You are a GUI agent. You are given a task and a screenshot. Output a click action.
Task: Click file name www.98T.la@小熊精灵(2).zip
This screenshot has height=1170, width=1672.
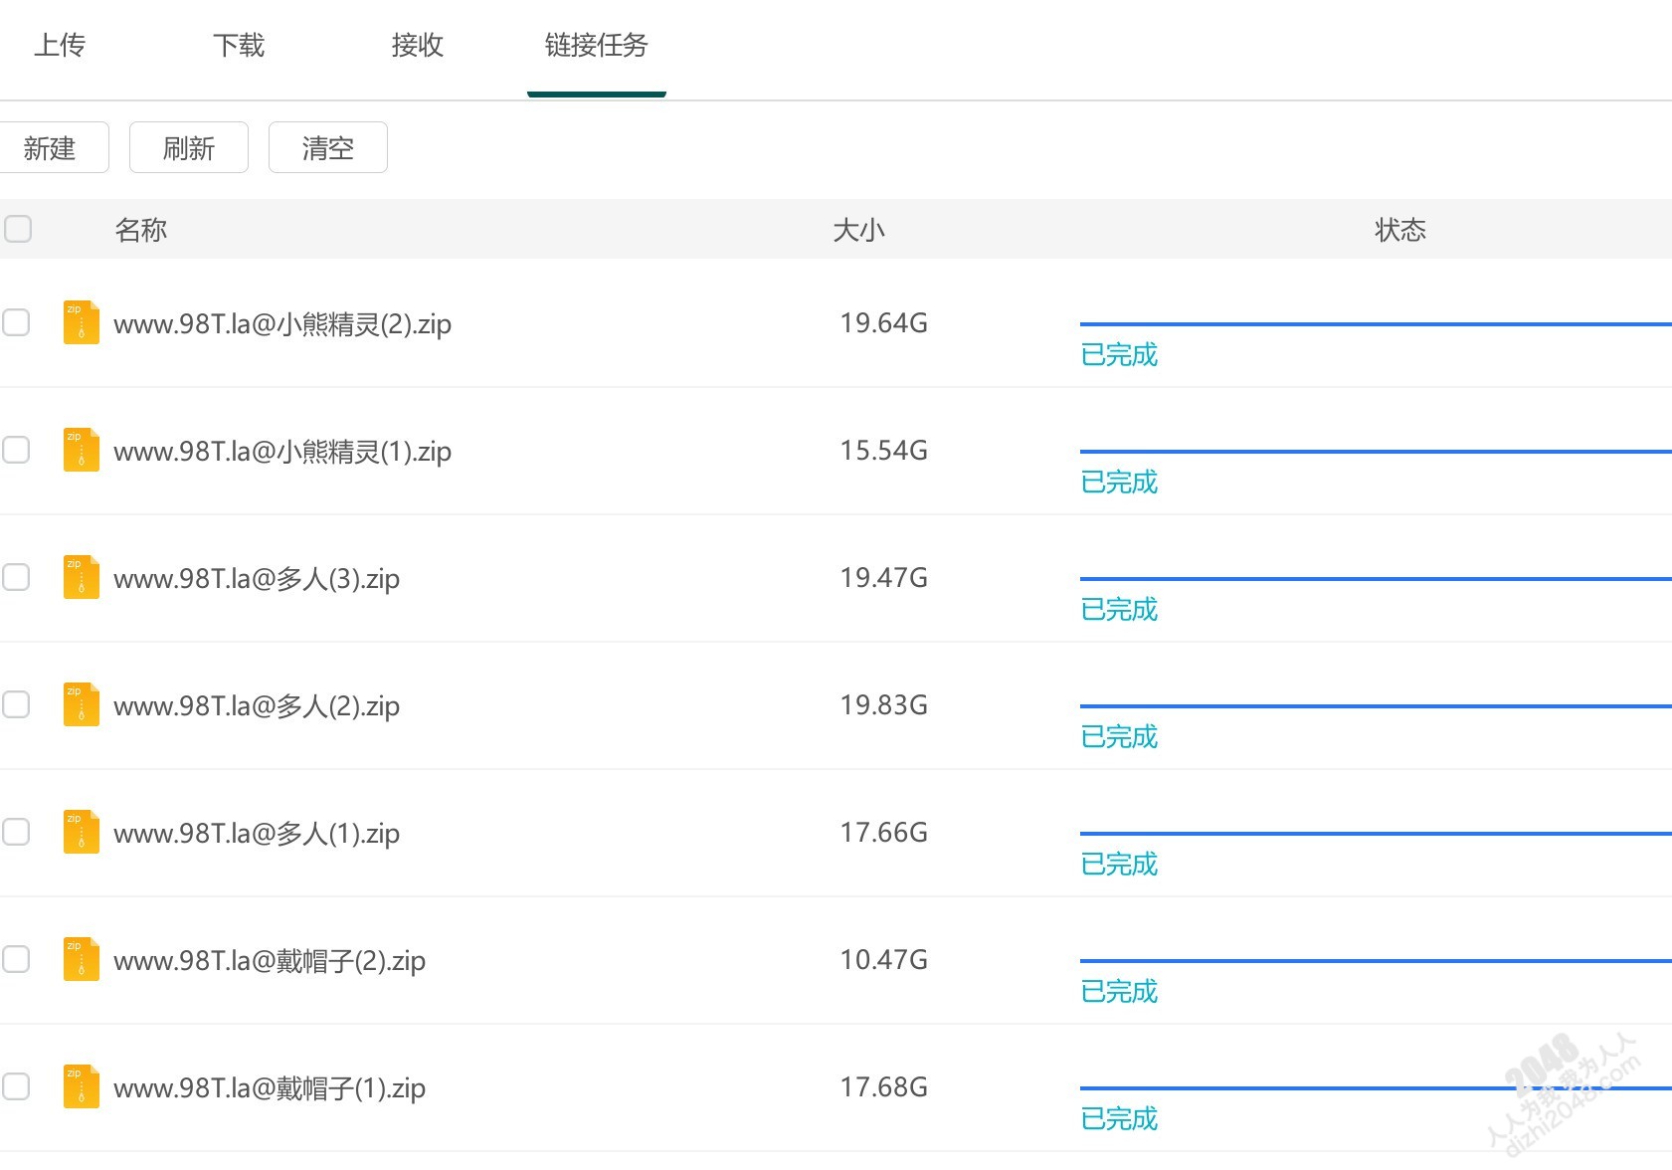point(282,324)
